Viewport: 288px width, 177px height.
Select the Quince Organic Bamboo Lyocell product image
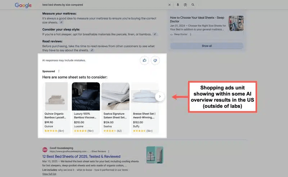point(56,96)
